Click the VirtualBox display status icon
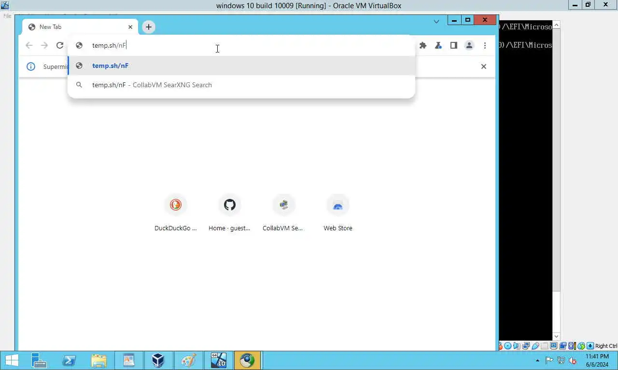Image resolution: width=618 pixels, height=370 pixels. tap(554, 346)
